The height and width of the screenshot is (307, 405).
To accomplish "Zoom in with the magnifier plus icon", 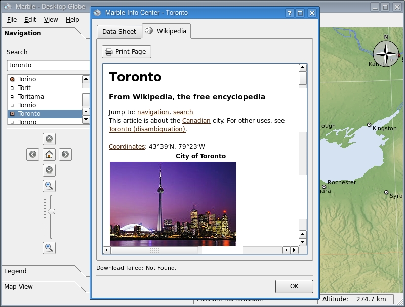I will [x=49, y=186].
